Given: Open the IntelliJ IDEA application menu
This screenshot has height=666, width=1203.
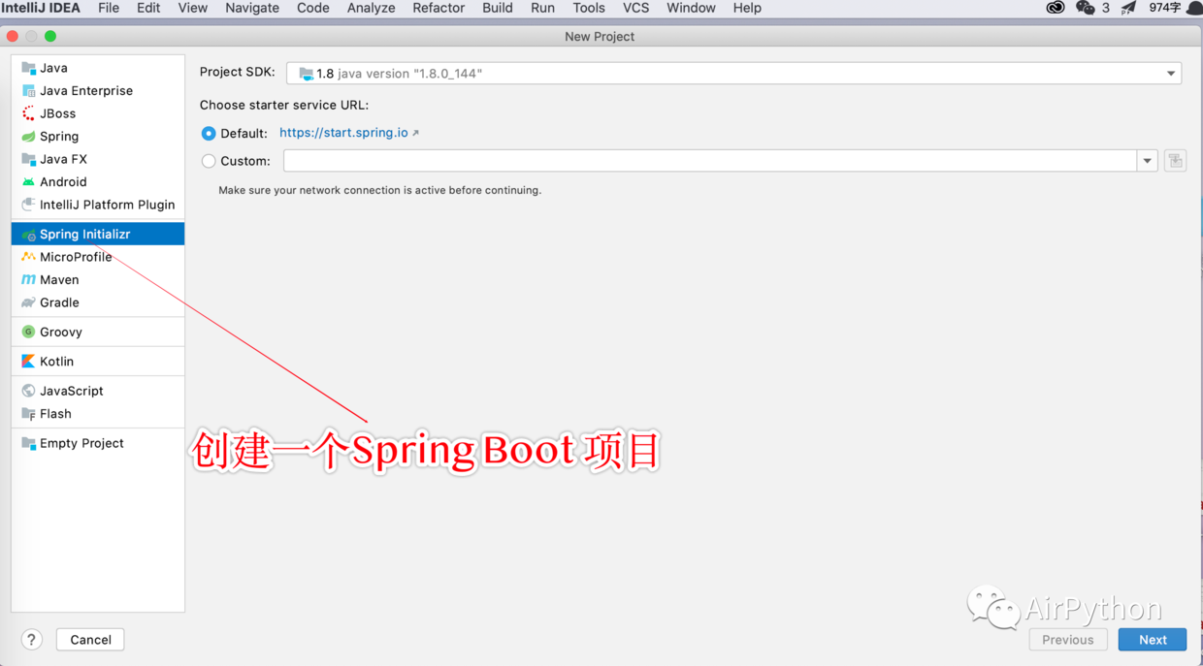Looking at the screenshot, I should tap(41, 8).
